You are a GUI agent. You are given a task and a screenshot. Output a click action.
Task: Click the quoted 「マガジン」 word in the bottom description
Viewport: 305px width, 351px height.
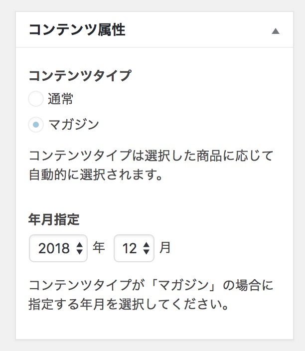tap(181, 286)
